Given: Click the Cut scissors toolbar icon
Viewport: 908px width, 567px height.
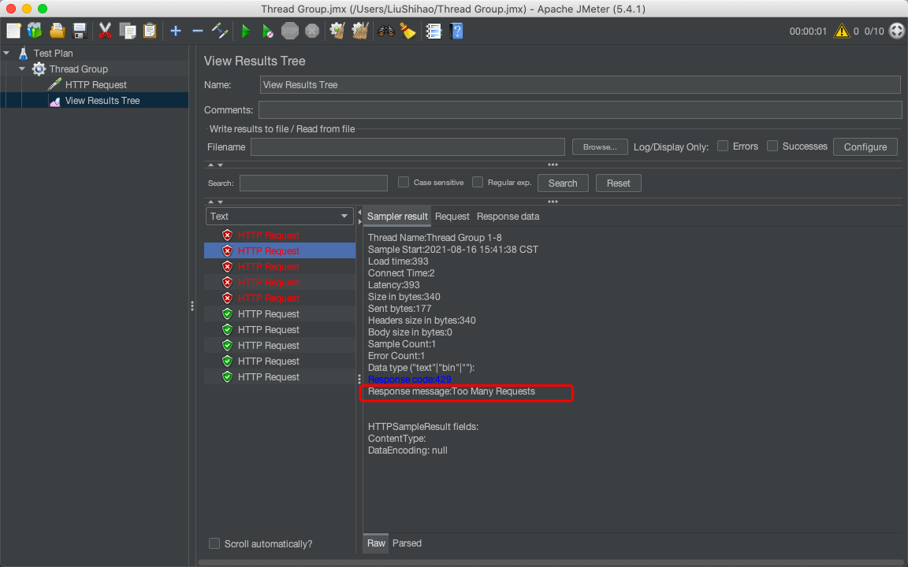Looking at the screenshot, I should click(105, 30).
